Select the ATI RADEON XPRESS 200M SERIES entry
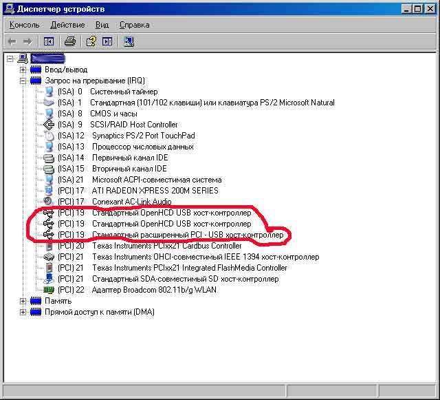The width and height of the screenshot is (440, 400). coord(154,191)
